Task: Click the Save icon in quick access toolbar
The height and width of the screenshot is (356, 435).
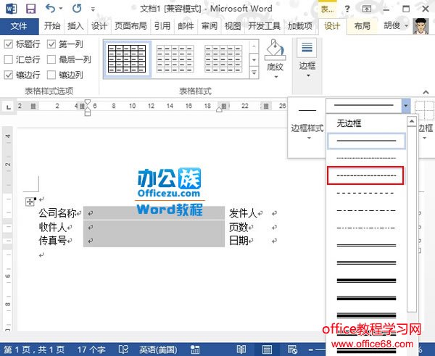Action: point(30,9)
